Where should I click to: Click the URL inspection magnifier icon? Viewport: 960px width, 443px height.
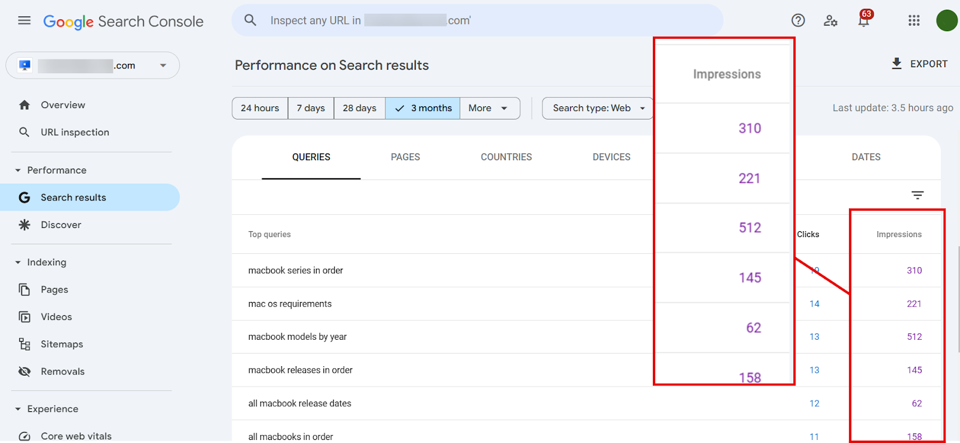24,132
